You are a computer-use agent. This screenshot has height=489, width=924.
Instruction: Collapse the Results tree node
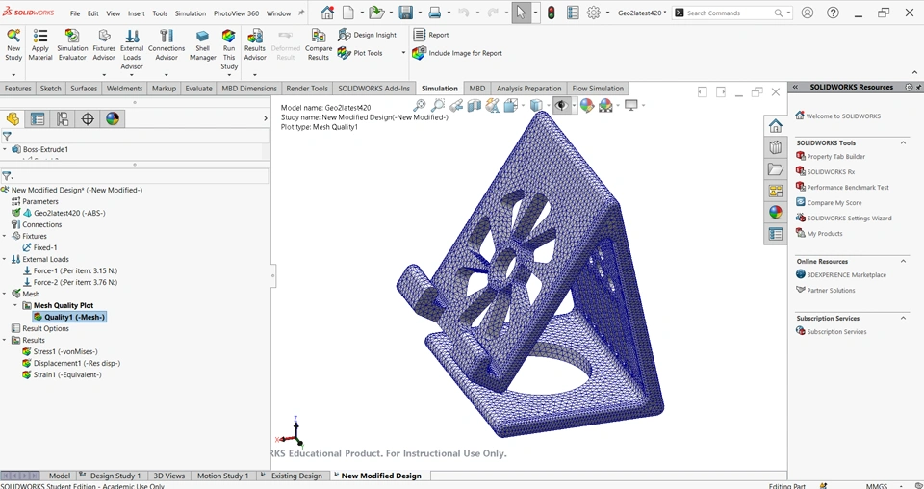coord(5,340)
